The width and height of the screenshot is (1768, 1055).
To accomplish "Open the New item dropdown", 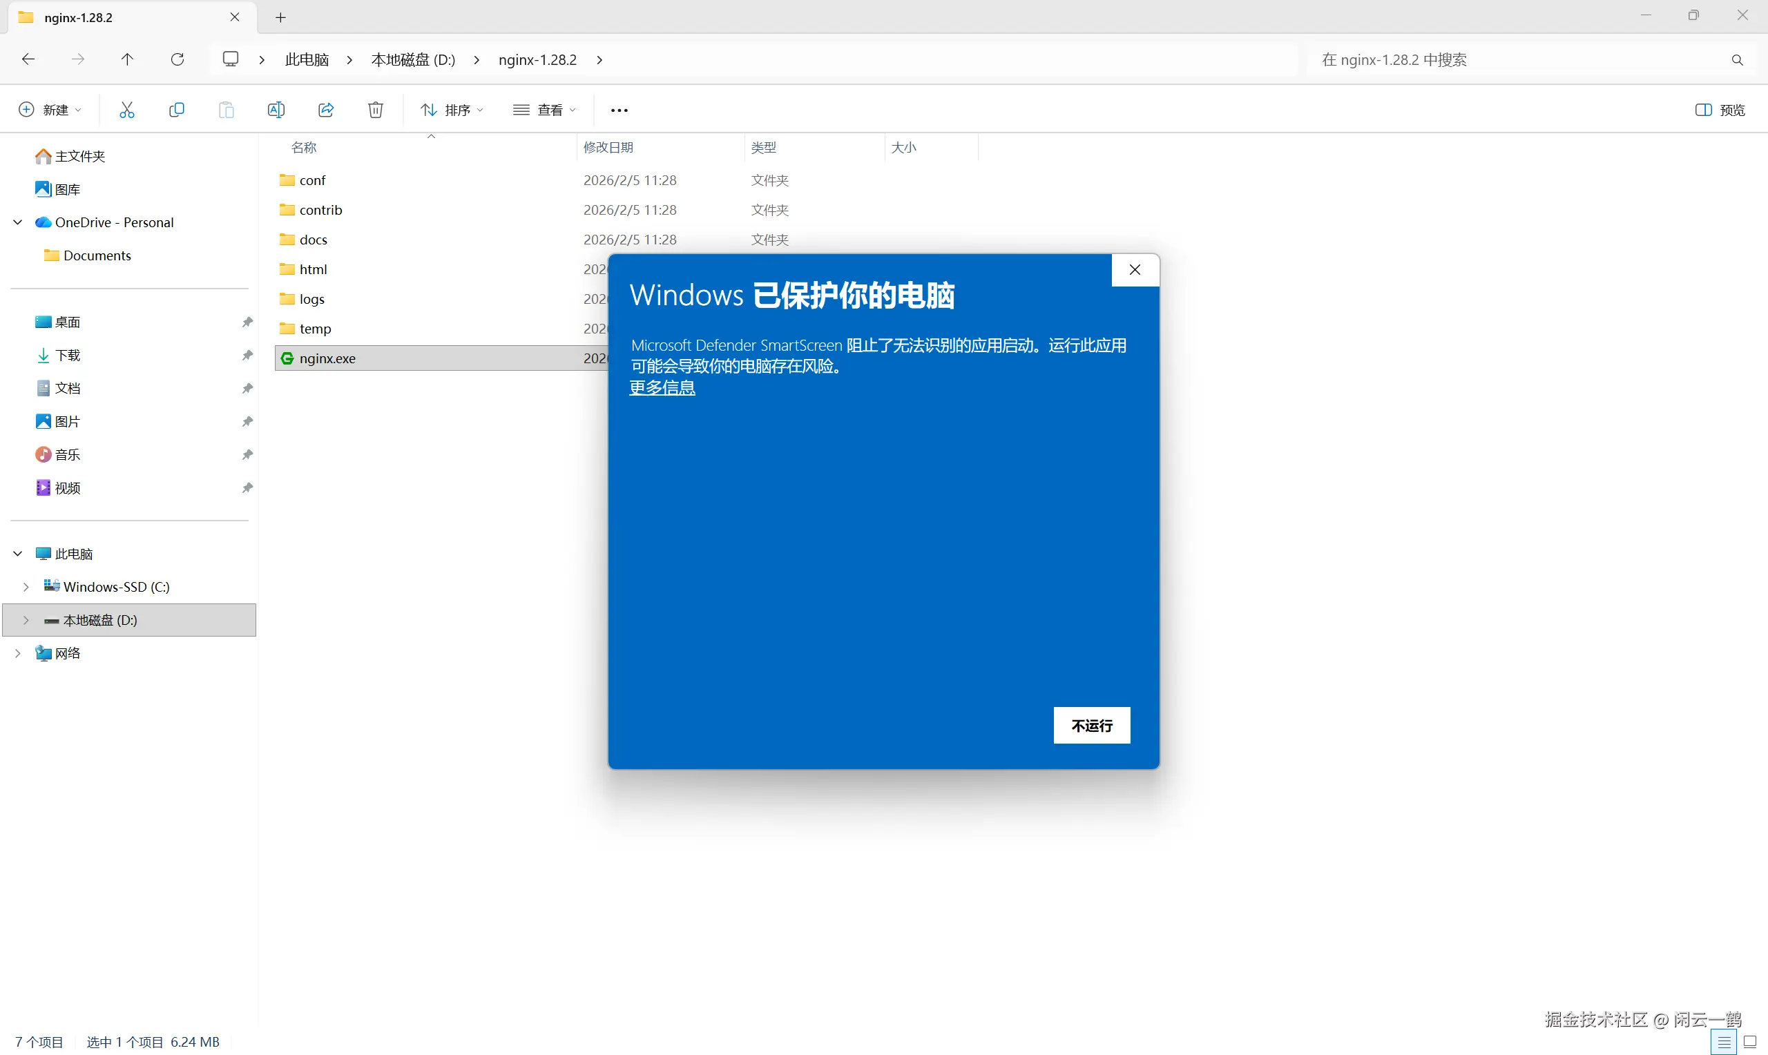I will click(x=50, y=110).
